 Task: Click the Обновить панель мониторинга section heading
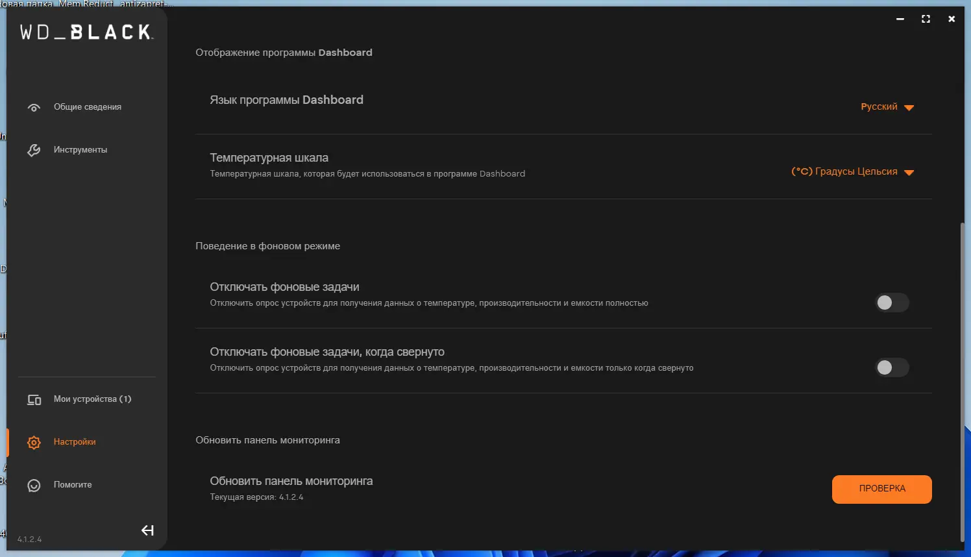267,440
